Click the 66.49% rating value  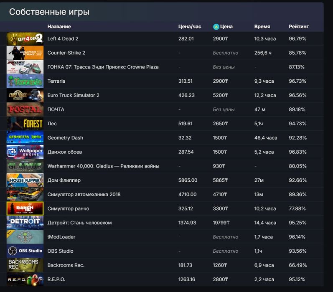pos(298,265)
